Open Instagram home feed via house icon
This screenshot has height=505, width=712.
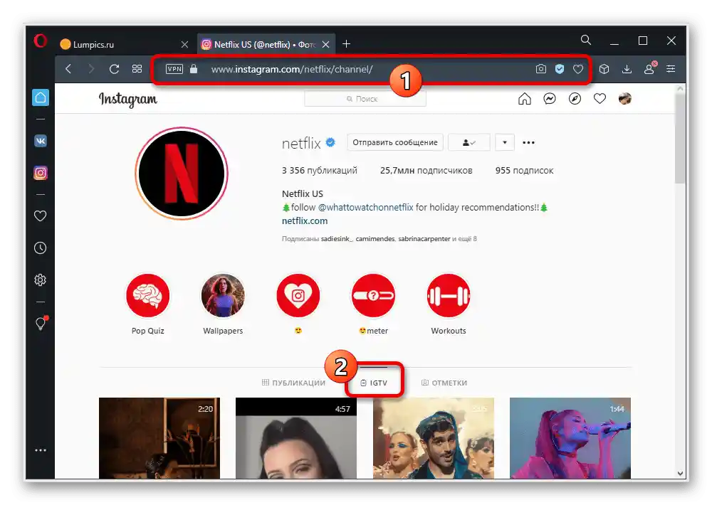coord(525,99)
